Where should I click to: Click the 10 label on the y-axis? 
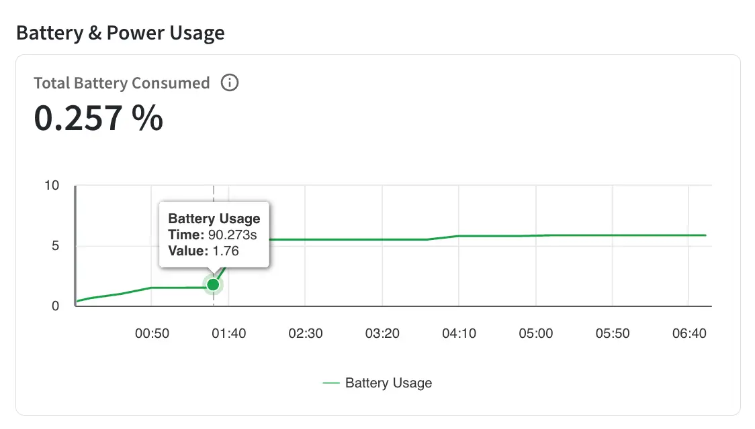pos(52,186)
